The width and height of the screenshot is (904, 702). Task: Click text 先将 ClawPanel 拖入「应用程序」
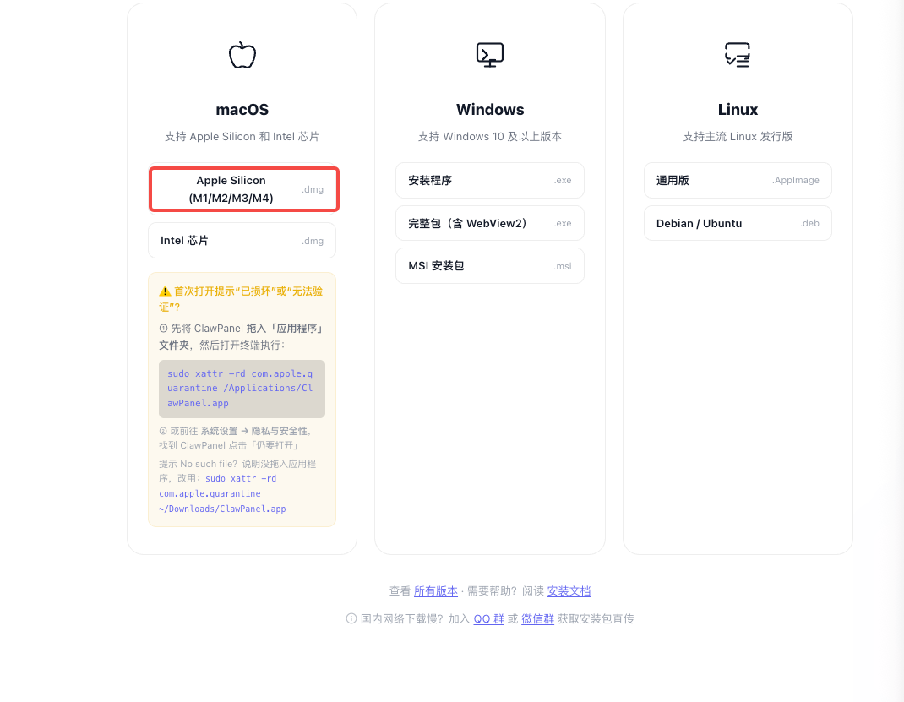point(246,329)
